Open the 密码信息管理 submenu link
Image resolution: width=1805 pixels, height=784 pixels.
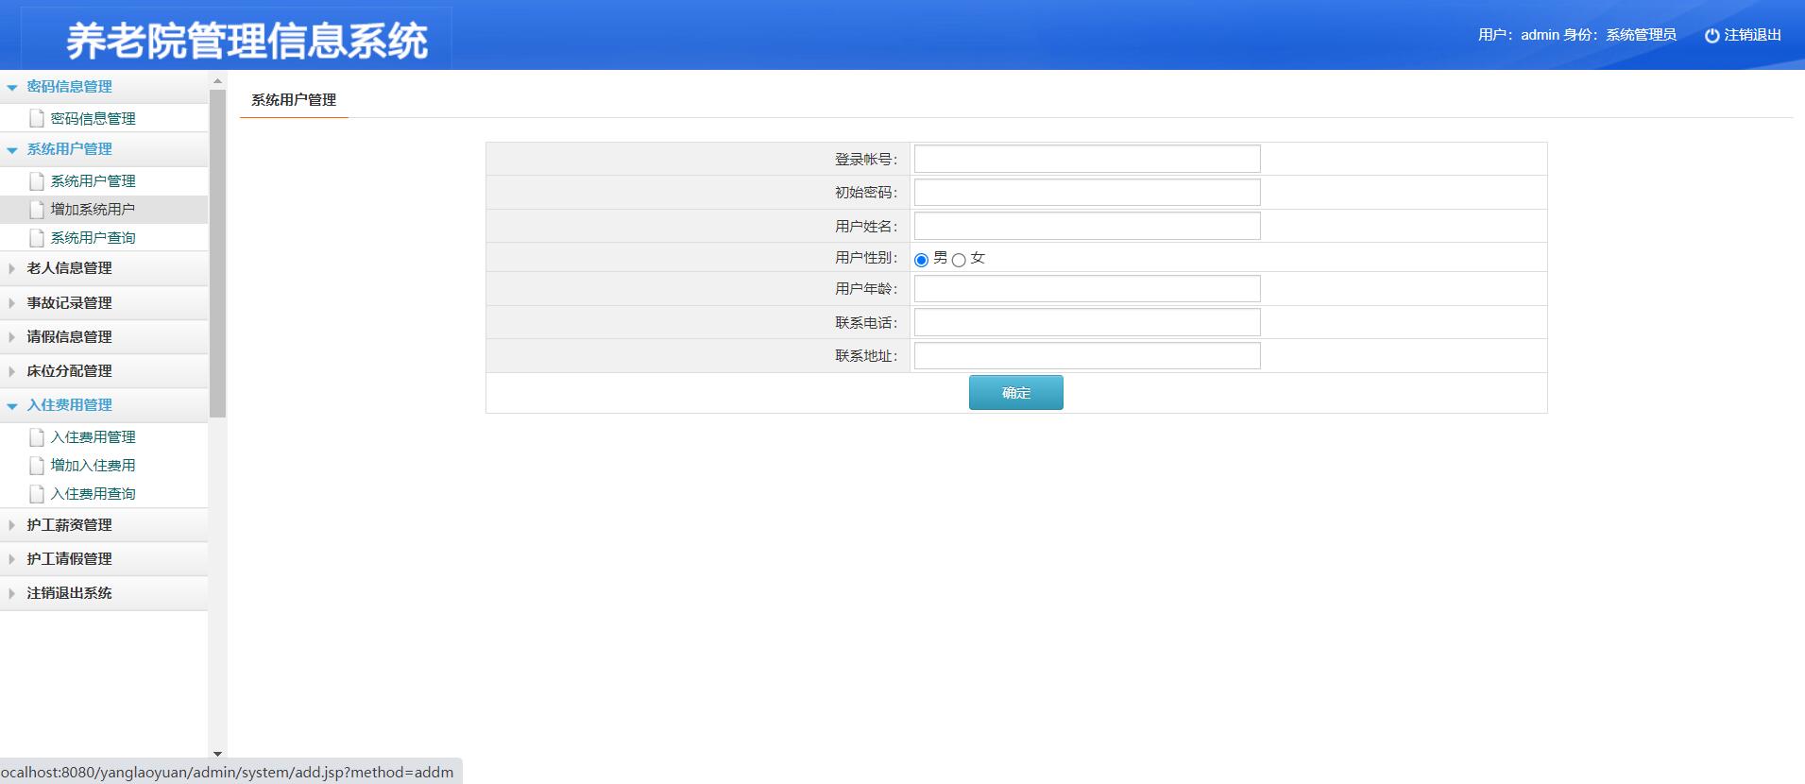coord(93,118)
